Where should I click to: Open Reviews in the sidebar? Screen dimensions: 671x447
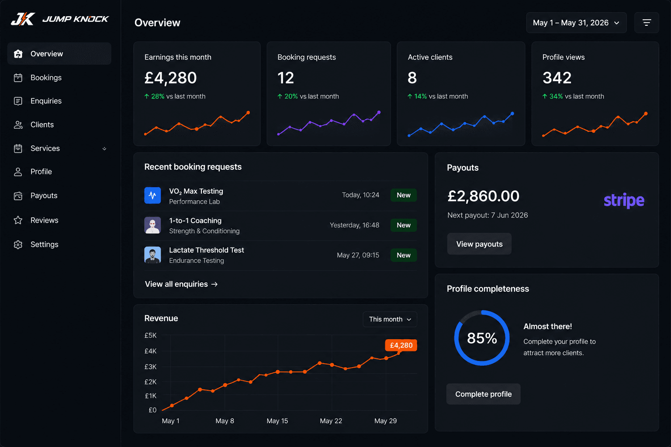pos(59,220)
